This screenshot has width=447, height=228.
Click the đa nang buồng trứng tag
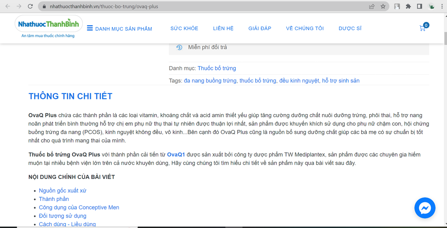tap(210, 80)
